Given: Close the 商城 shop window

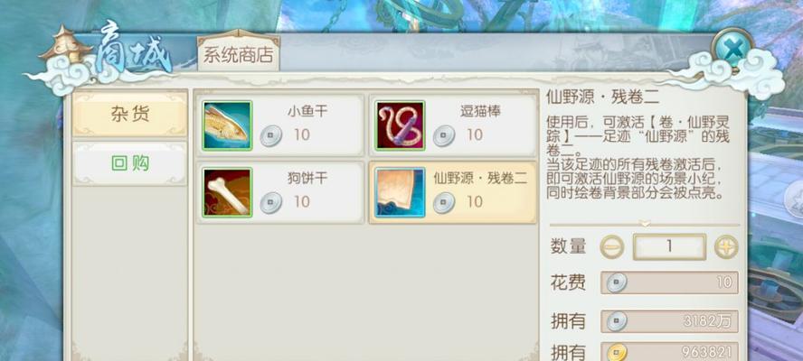Looking at the screenshot, I should click(732, 51).
